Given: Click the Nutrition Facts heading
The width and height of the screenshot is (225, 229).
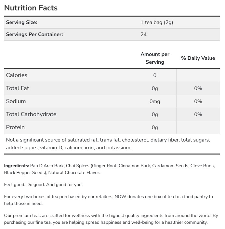Looking at the screenshot, I should 31,8.
